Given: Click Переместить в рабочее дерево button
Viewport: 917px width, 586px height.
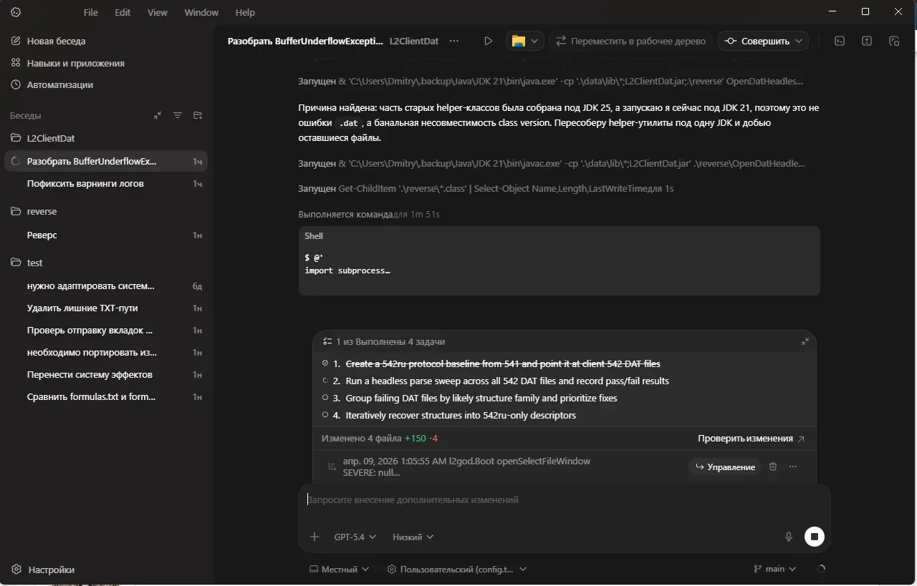Looking at the screenshot, I should pos(630,41).
